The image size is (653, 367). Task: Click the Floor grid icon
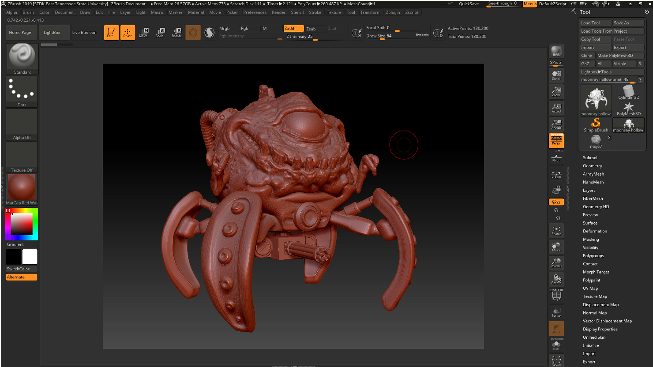[x=556, y=157]
